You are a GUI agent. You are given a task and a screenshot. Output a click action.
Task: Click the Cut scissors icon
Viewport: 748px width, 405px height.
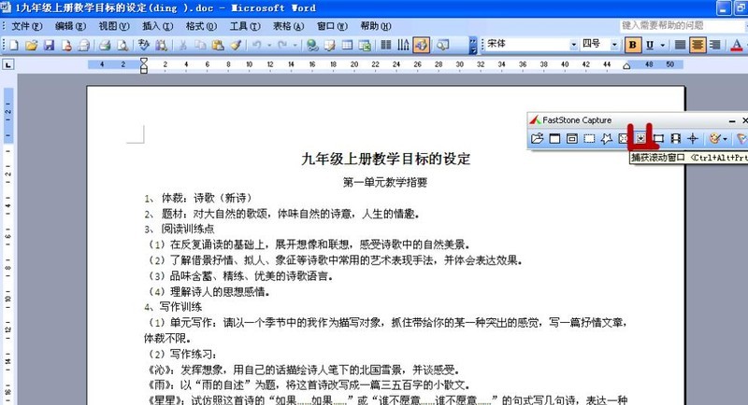(182, 45)
